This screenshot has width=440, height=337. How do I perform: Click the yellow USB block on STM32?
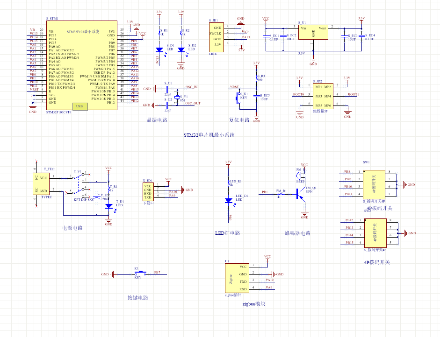79,106
